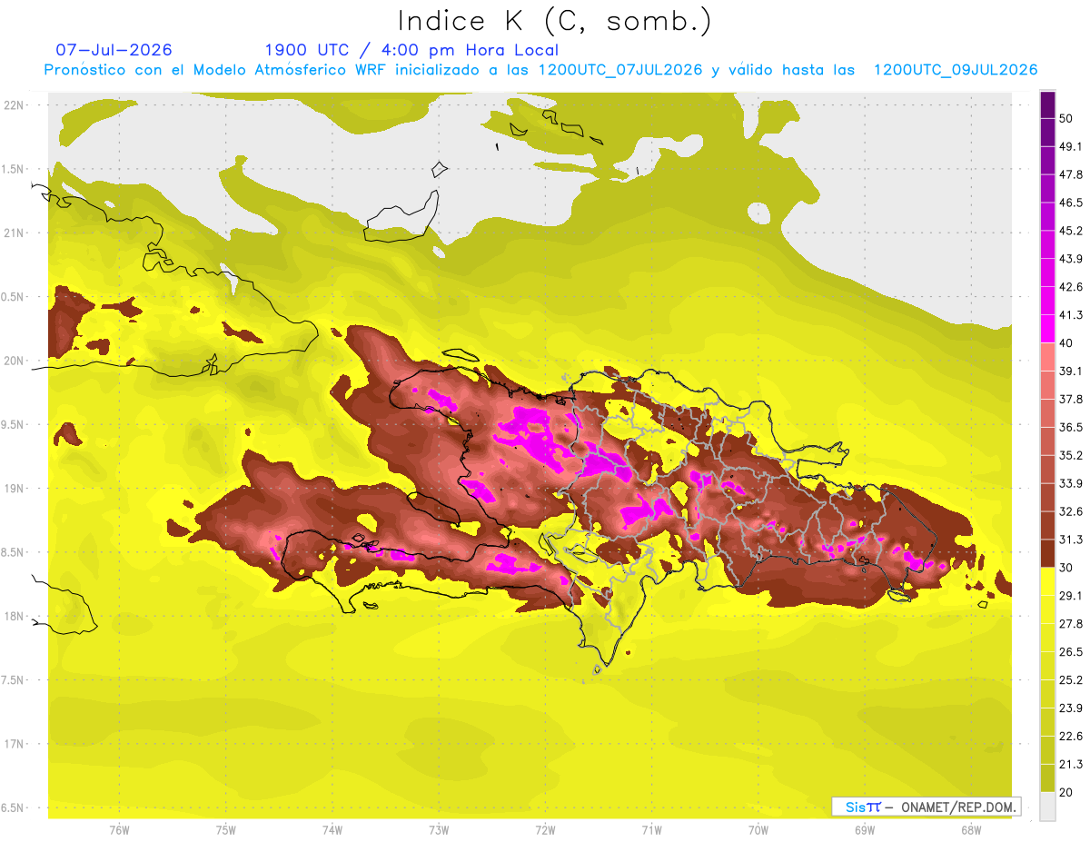Select the date text '07-Jul-2026'
The height and width of the screenshot is (842, 1090).
pos(114,50)
